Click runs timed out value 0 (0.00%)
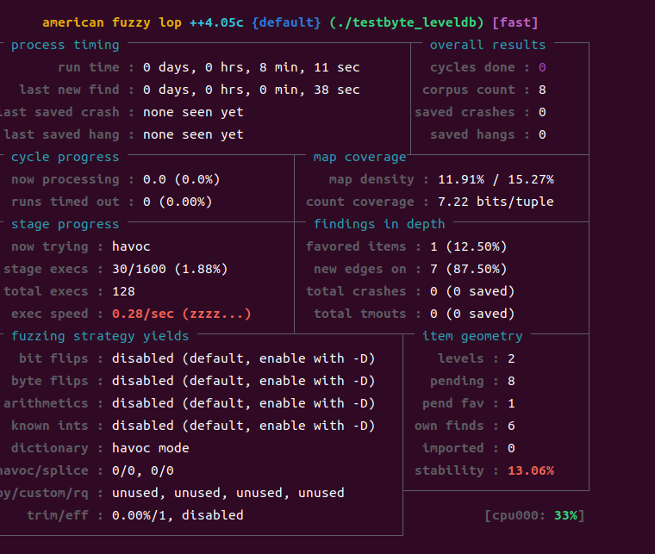The height and width of the screenshot is (554, 655). (178, 202)
